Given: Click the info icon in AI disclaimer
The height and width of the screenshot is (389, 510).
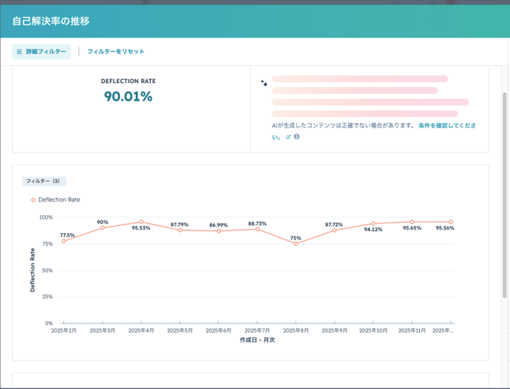Looking at the screenshot, I should click(297, 137).
